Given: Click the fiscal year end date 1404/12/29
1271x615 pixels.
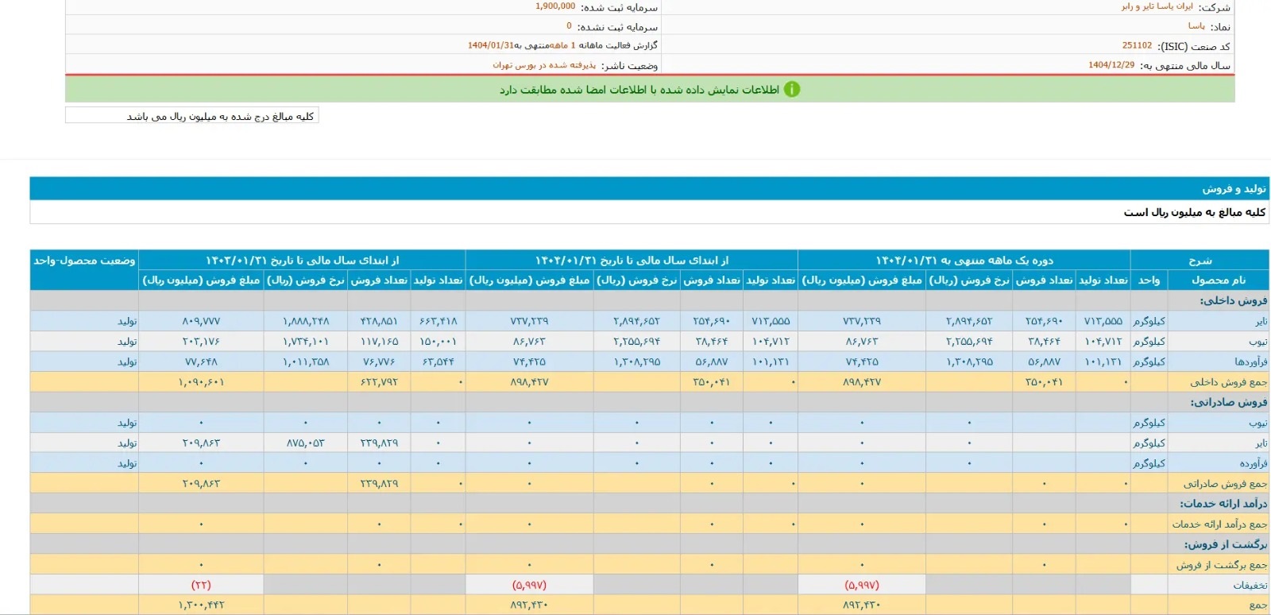Looking at the screenshot, I should click(1111, 66).
